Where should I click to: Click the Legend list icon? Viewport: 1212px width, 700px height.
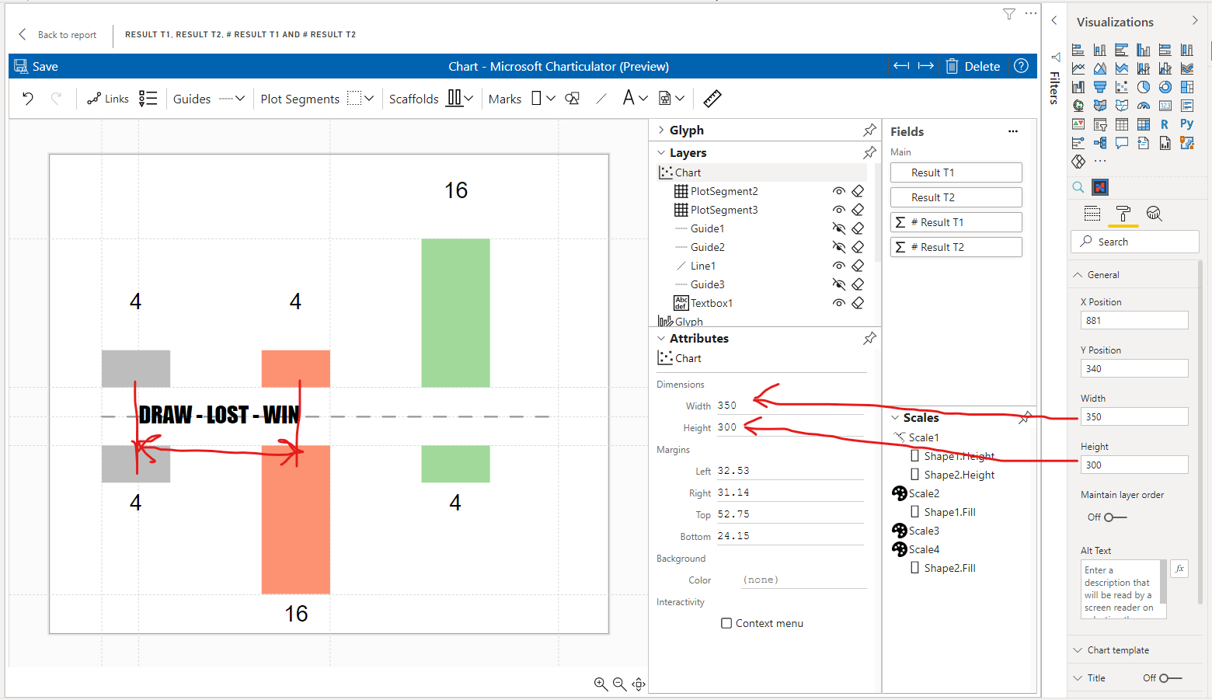point(148,99)
